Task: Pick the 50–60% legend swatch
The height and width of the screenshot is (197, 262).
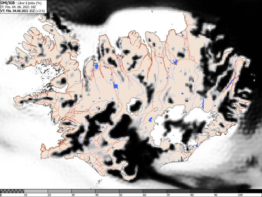Action: [131, 191]
